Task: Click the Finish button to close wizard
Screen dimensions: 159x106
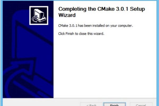Action: [114, 104]
